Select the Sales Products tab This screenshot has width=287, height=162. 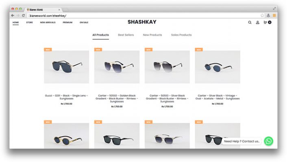pos(181,35)
